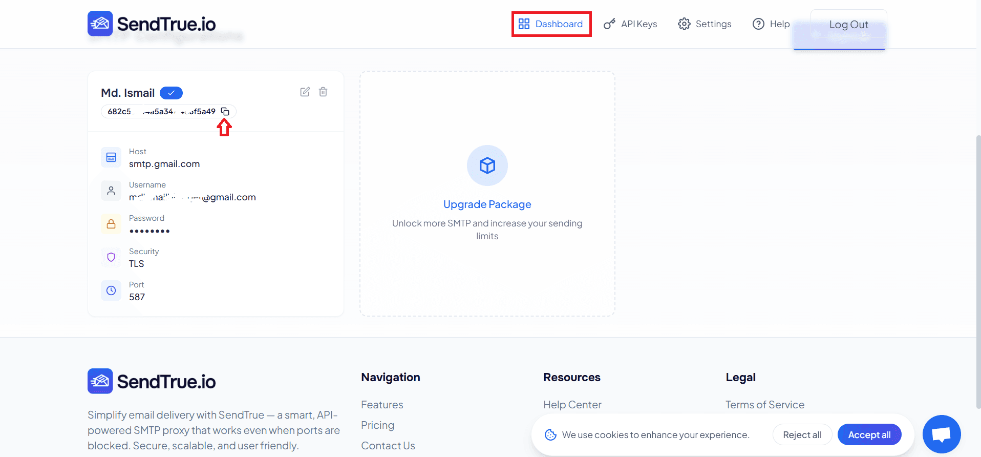
Task: Select the TLS security value
Action: coord(136,264)
